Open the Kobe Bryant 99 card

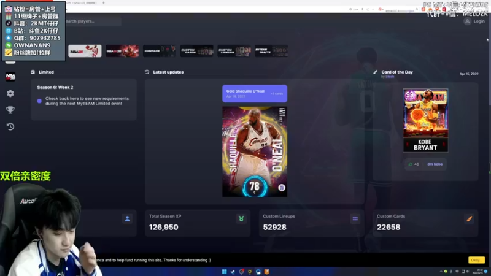(x=425, y=120)
